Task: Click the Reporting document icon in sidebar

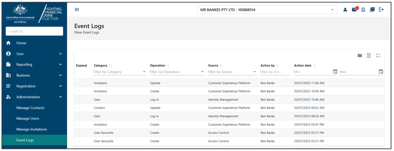Action: point(8,65)
